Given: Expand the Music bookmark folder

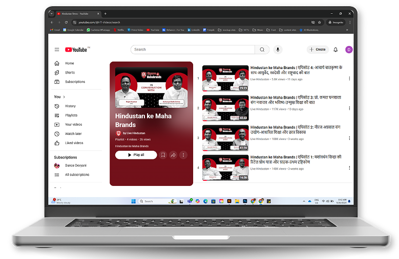Looking at the screenshot, I should [x=258, y=30].
